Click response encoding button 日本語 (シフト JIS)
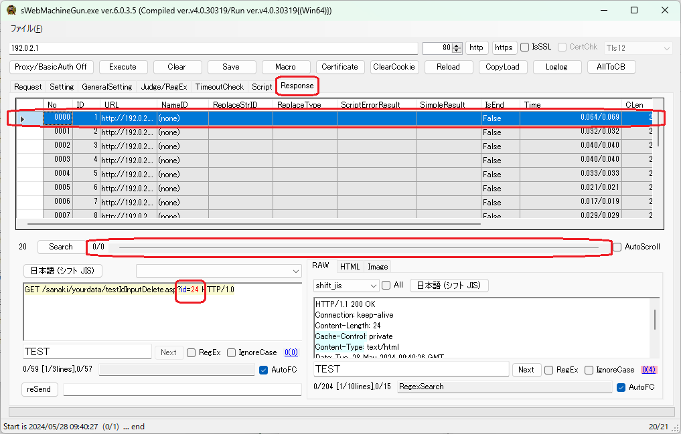The height and width of the screenshot is (434, 681). click(x=449, y=286)
